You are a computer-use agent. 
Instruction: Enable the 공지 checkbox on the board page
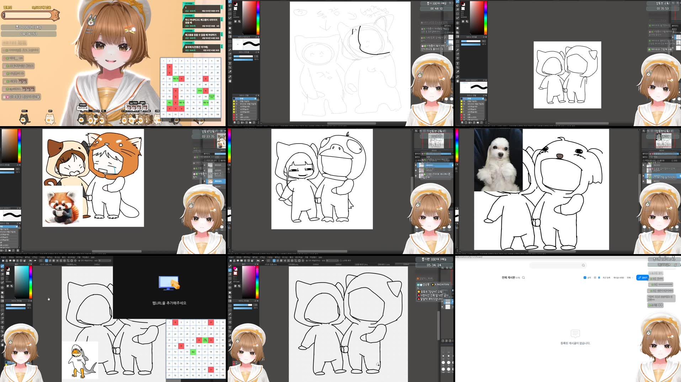[x=585, y=278]
